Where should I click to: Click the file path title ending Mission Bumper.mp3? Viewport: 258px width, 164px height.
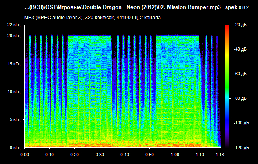click(122, 7)
